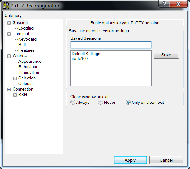Click the Save button
Image resolution: width=190 pixels, height=169 pixels.
166,55
